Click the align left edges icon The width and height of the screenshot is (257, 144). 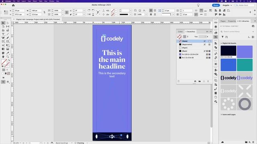pos(216,10)
